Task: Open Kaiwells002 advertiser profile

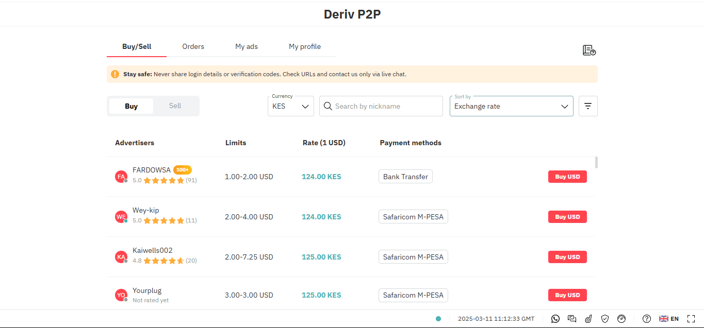Action: click(x=152, y=250)
